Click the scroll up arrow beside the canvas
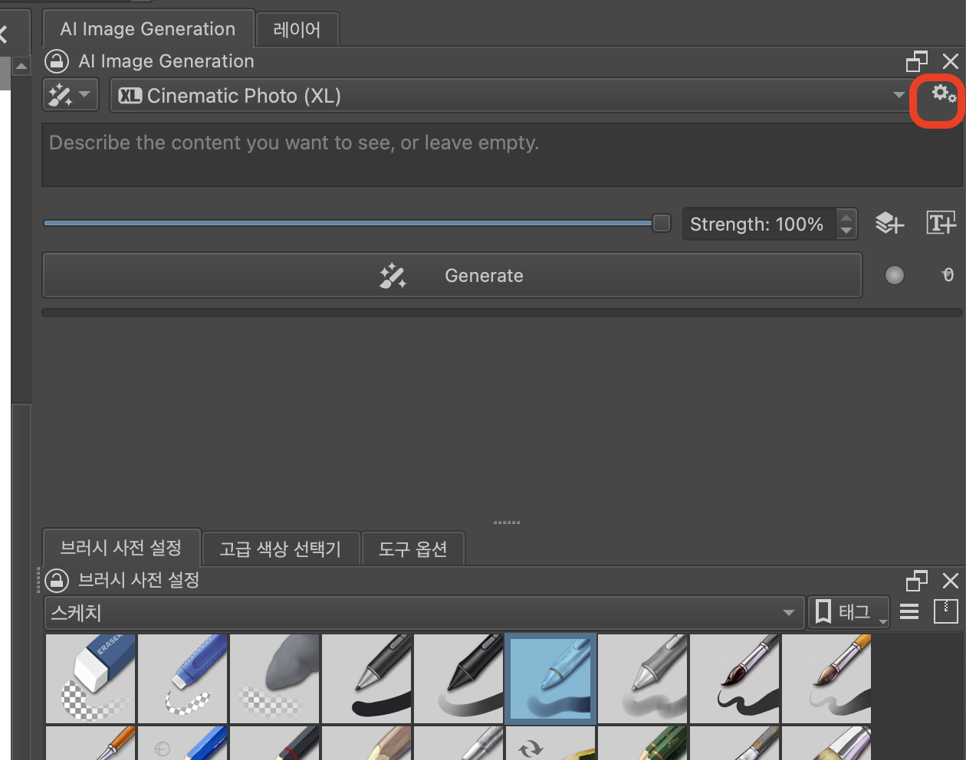966x760 pixels. [21, 67]
